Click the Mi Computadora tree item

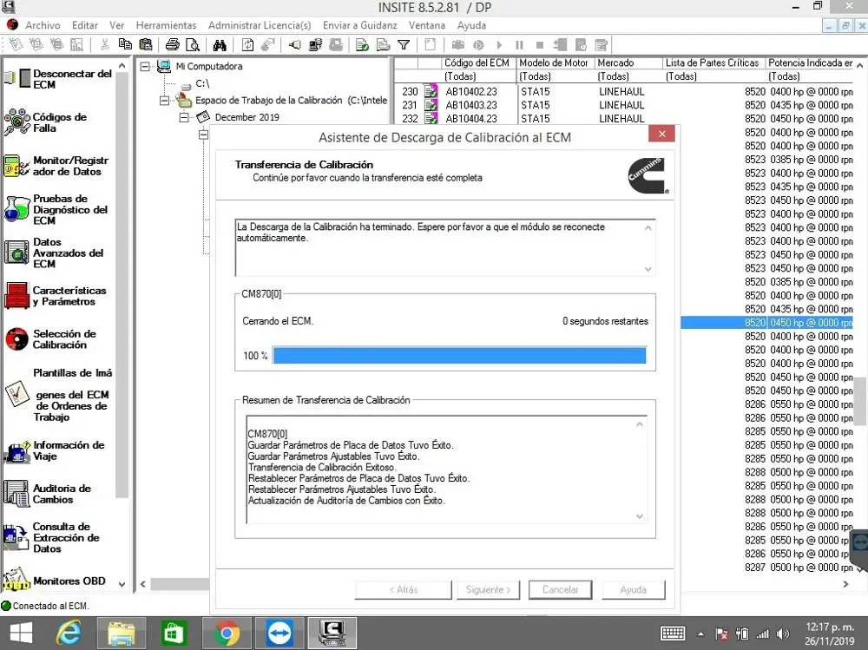pyautogui.click(x=208, y=67)
